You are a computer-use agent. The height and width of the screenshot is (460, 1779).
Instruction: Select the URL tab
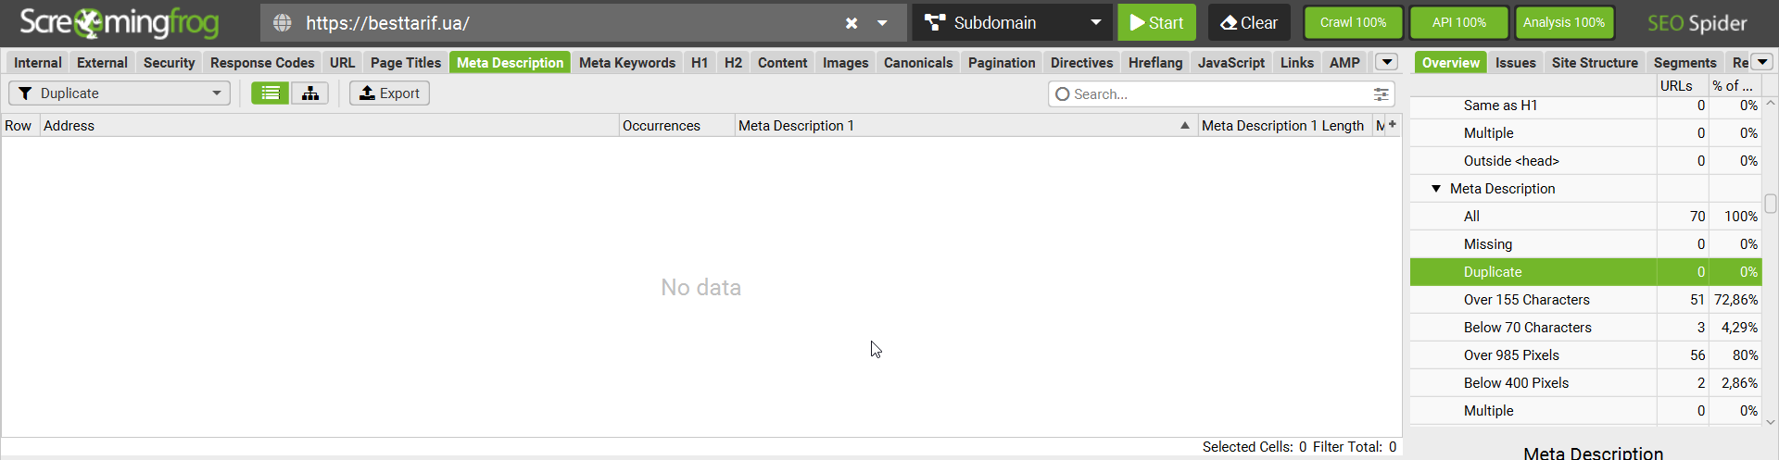click(342, 62)
